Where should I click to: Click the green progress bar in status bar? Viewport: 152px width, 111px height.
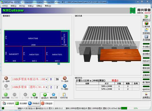pyautogui.click(x=124, y=108)
